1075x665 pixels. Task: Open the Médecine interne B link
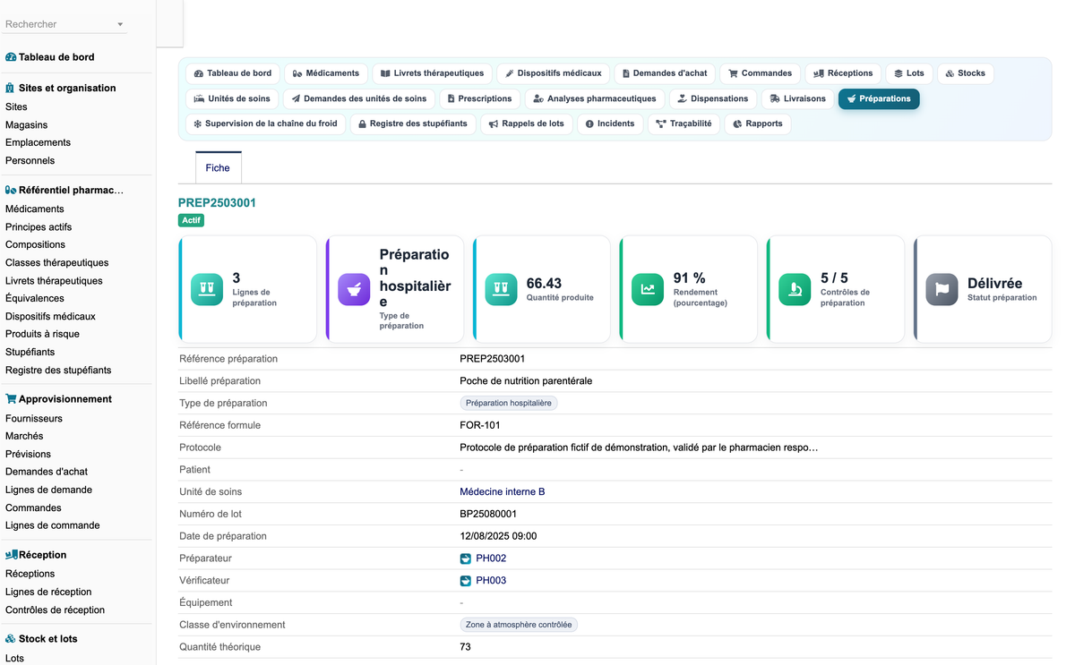[x=502, y=492]
